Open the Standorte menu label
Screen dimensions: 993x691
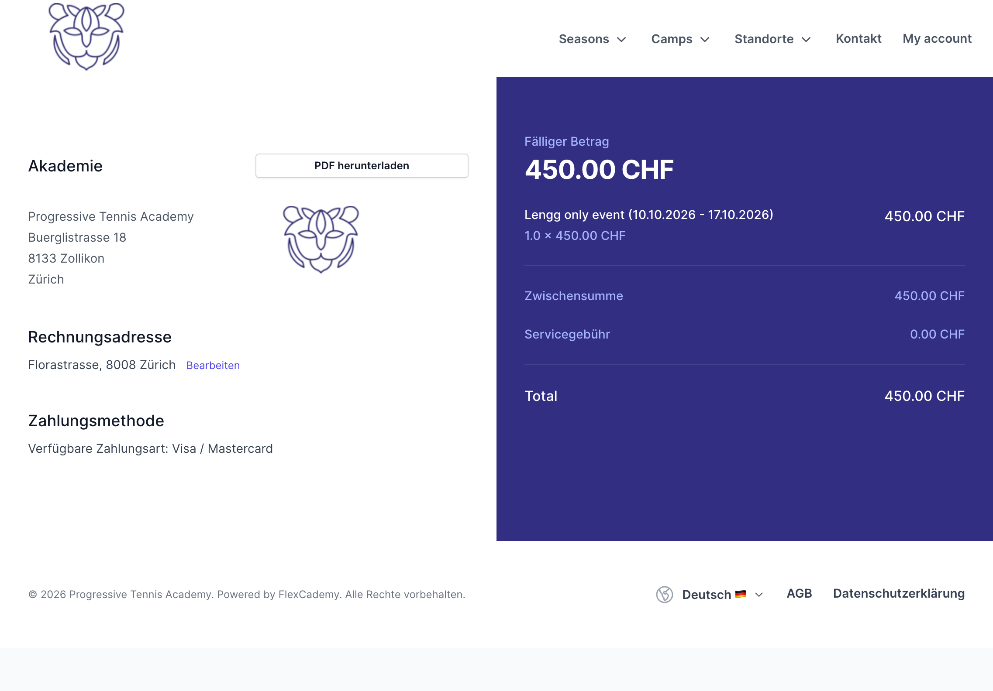[764, 39]
